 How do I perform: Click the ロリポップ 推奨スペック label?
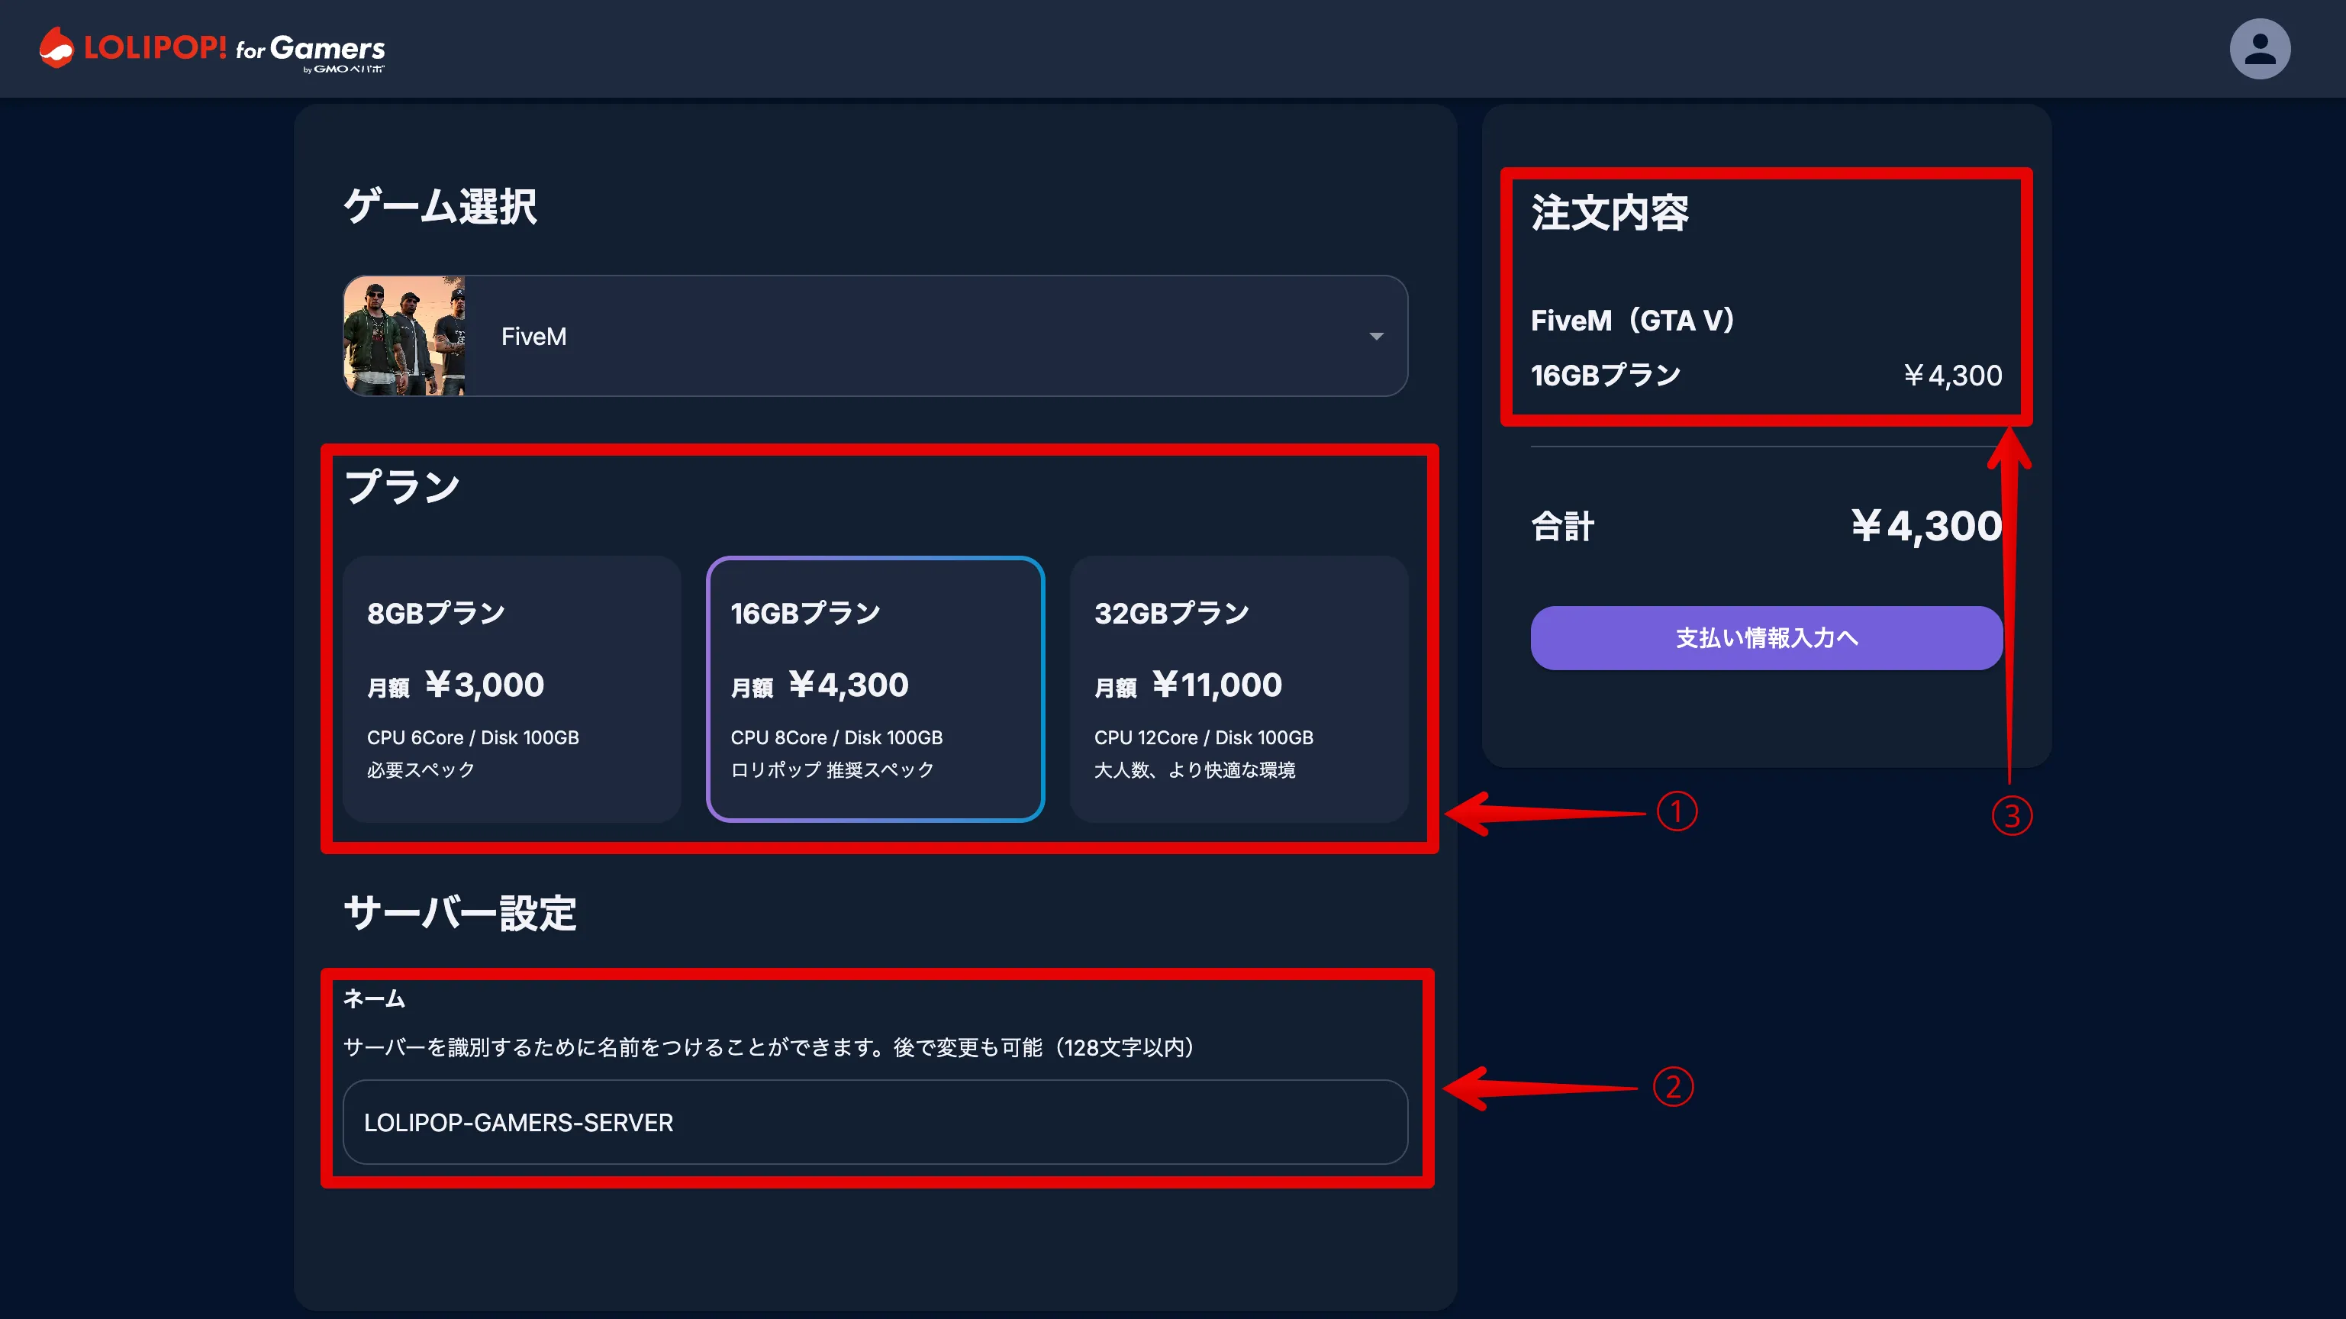click(x=833, y=771)
